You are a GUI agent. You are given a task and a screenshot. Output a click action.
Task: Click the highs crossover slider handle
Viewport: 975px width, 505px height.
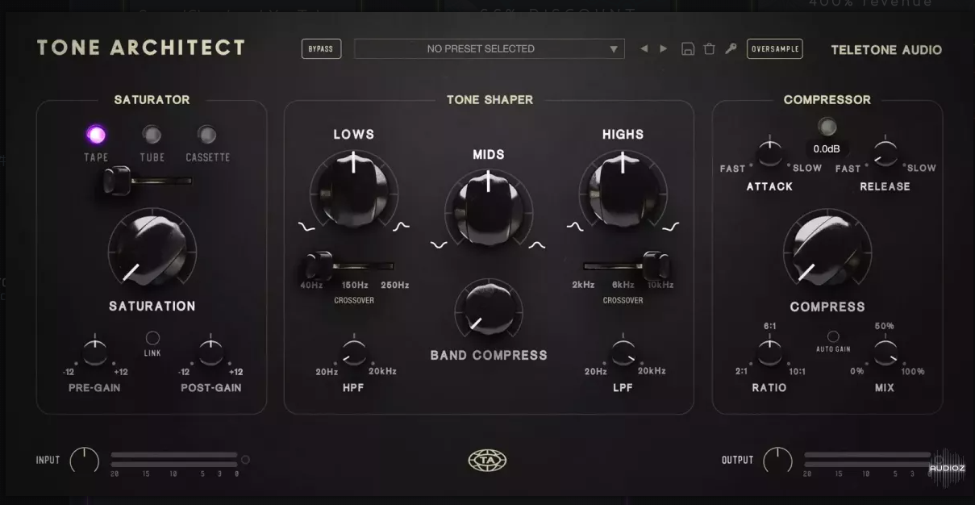coord(656,265)
